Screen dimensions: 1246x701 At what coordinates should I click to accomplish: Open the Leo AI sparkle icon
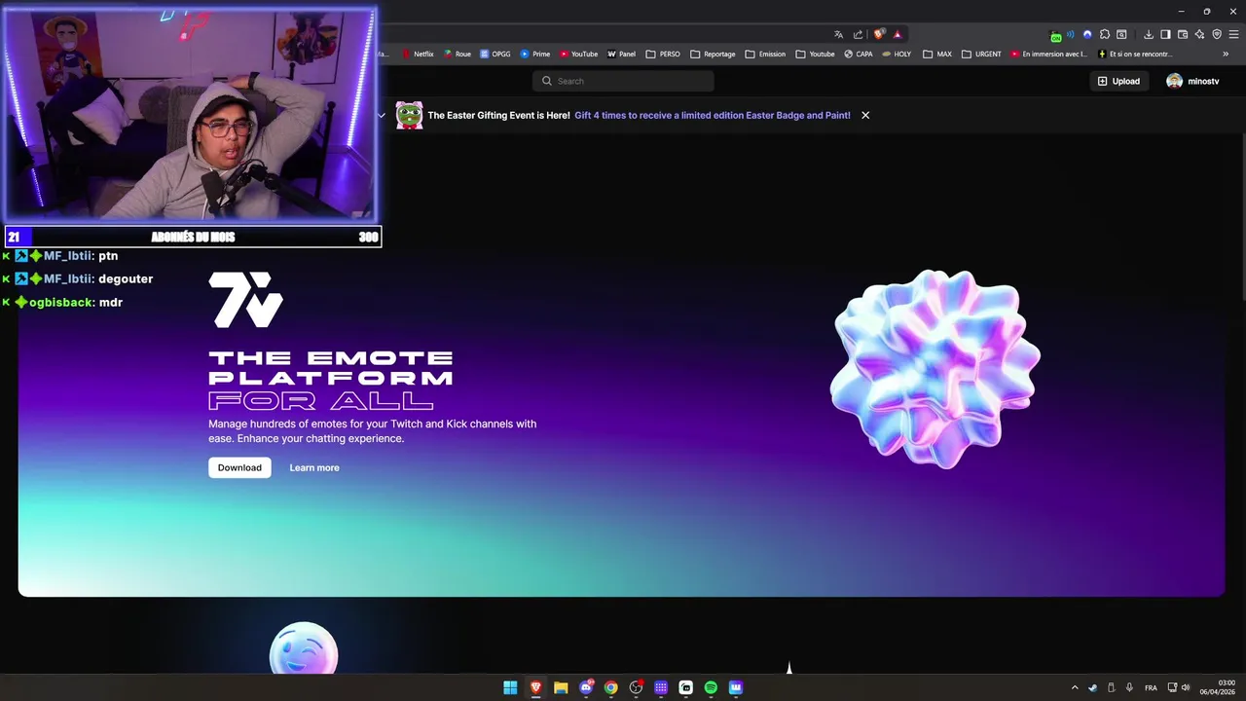click(1199, 35)
